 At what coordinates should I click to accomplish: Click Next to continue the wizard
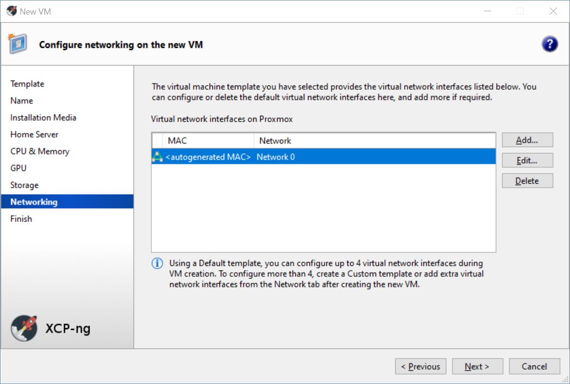point(477,367)
